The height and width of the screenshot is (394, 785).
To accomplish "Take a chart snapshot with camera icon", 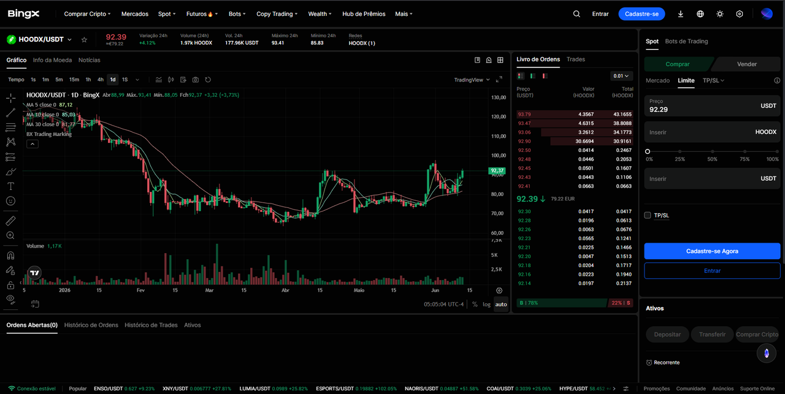I will click(x=196, y=80).
